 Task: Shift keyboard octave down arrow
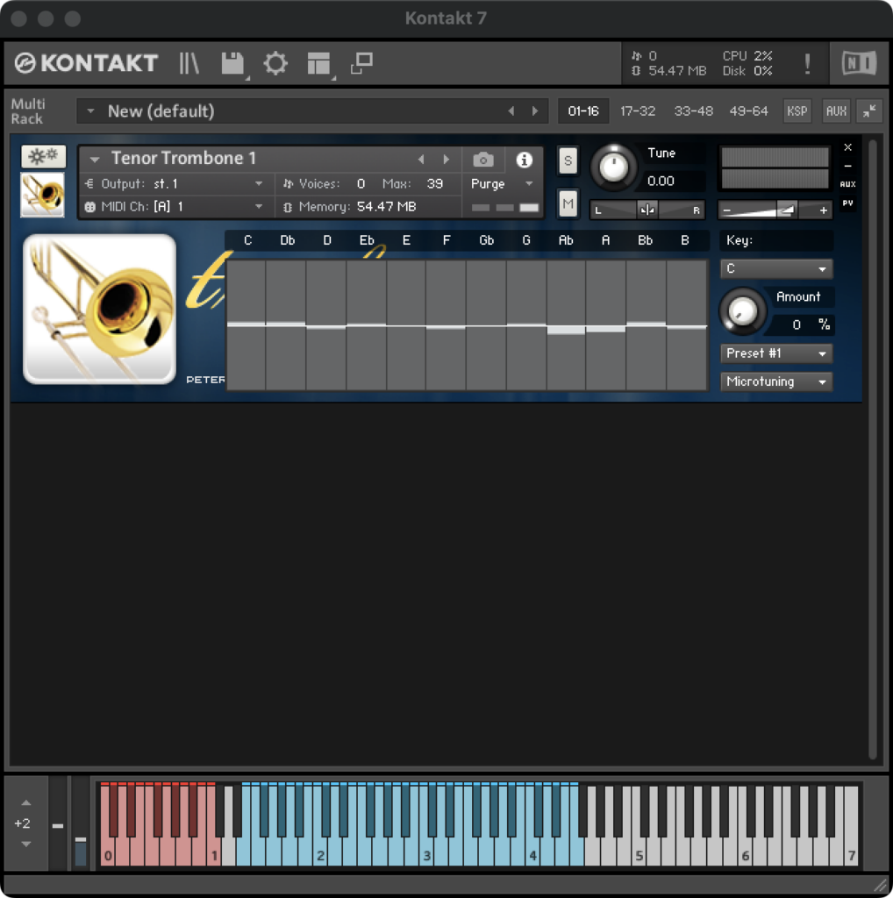tap(25, 844)
